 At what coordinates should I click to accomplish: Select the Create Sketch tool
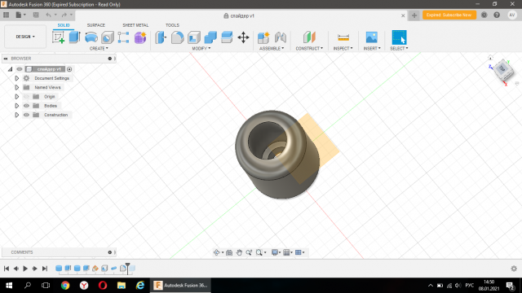tap(58, 37)
